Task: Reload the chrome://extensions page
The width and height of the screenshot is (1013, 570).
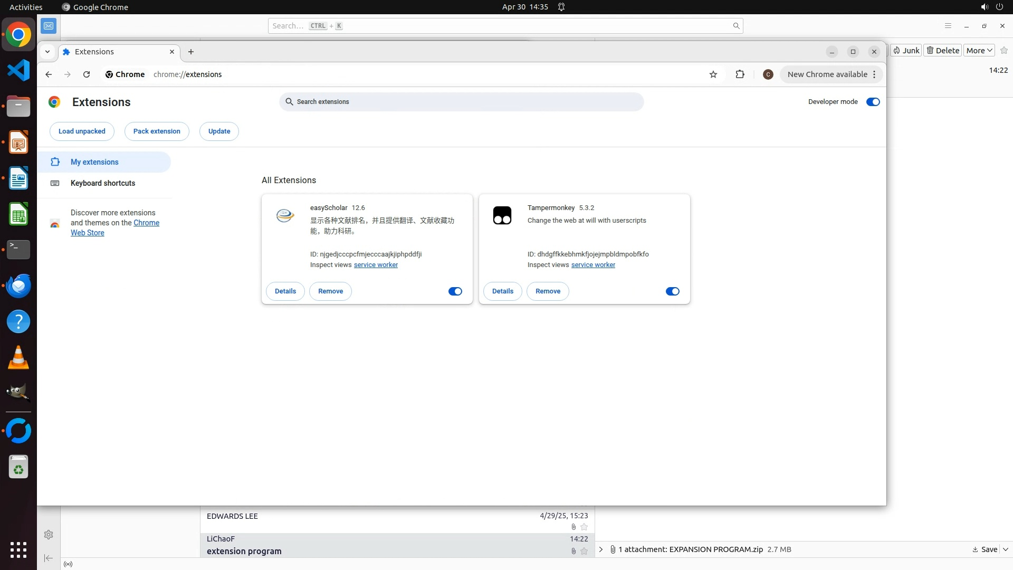Action: point(87,74)
